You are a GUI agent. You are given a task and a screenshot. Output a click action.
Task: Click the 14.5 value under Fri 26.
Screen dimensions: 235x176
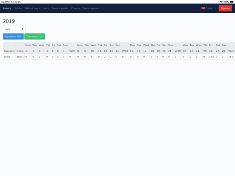(212, 57)
